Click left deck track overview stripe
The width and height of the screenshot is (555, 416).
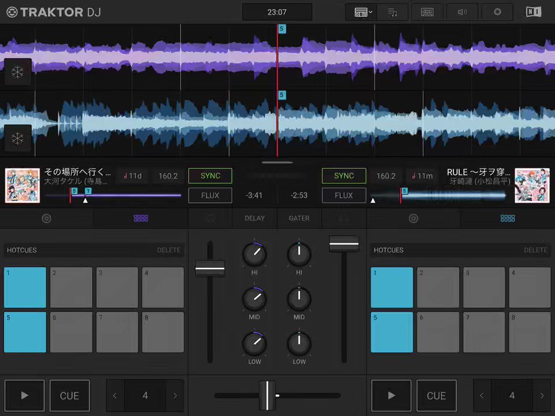(x=113, y=195)
